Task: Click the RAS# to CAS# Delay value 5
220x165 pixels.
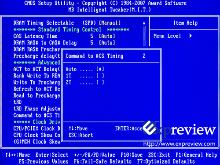Action: pos(92,43)
